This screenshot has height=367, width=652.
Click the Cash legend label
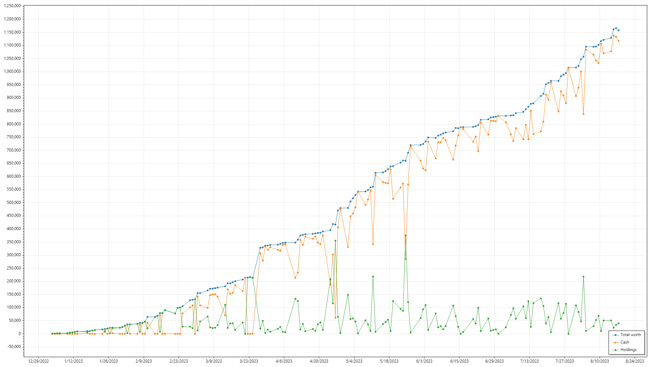[x=624, y=342]
